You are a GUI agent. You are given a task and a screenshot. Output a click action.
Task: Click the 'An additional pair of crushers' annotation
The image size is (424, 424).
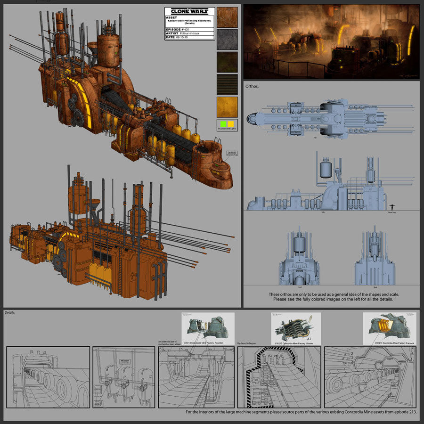pyautogui.click(x=169, y=342)
